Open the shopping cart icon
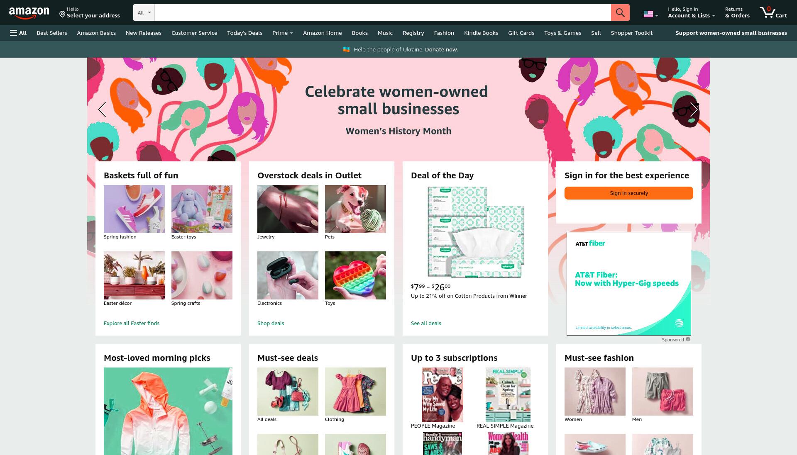The height and width of the screenshot is (455, 797). click(773, 12)
